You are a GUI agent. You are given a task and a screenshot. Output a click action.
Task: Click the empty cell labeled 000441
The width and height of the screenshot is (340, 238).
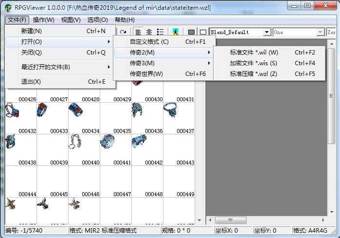click(x=116, y=118)
